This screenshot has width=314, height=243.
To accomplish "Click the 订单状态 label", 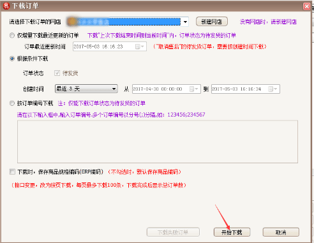I will [x=33, y=73].
